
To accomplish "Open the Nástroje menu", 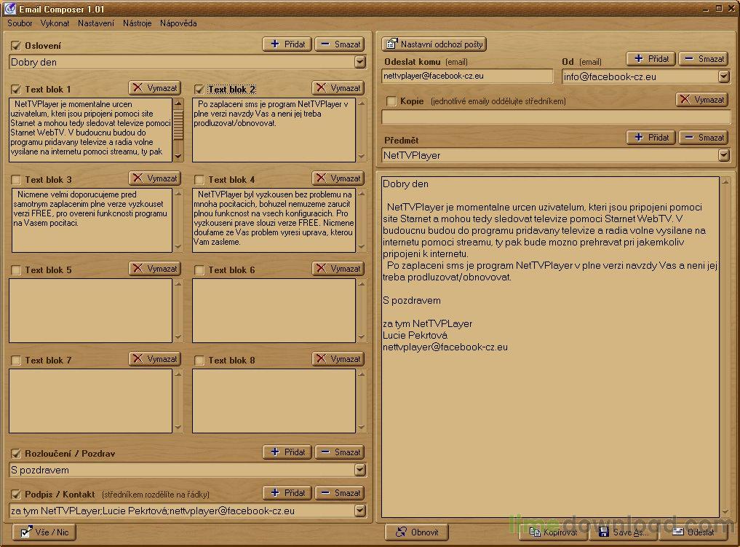I will coord(138,23).
